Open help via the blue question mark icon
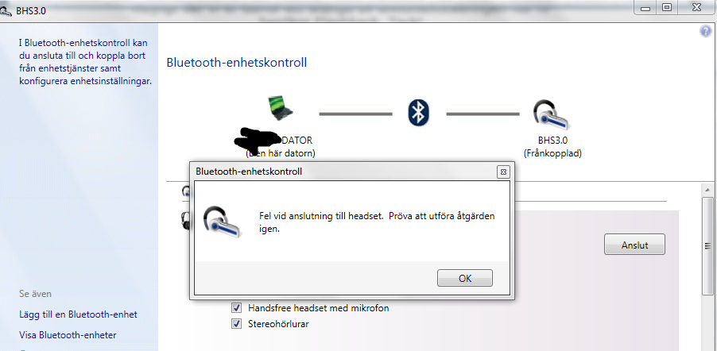This screenshot has height=351, width=717. click(706, 32)
